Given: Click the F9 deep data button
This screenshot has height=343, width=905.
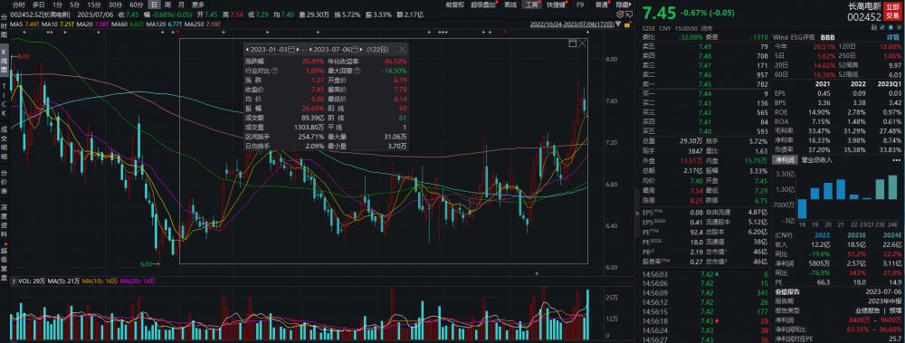Looking at the screenshot, I should click(579, 4).
